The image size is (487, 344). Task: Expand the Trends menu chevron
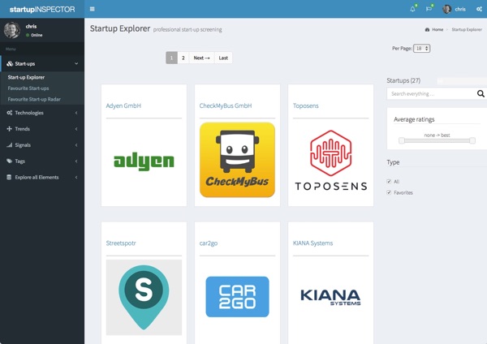click(x=76, y=129)
